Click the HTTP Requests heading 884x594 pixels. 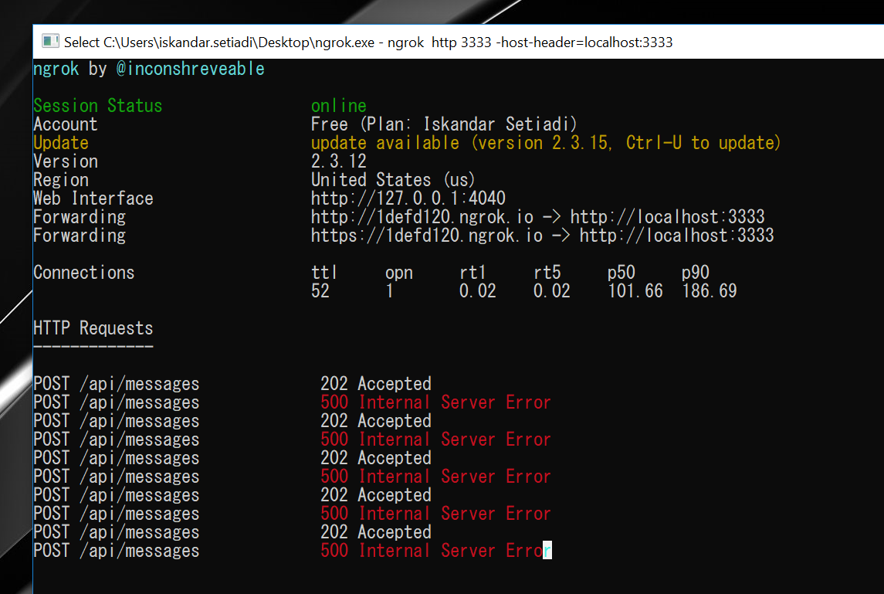point(93,328)
